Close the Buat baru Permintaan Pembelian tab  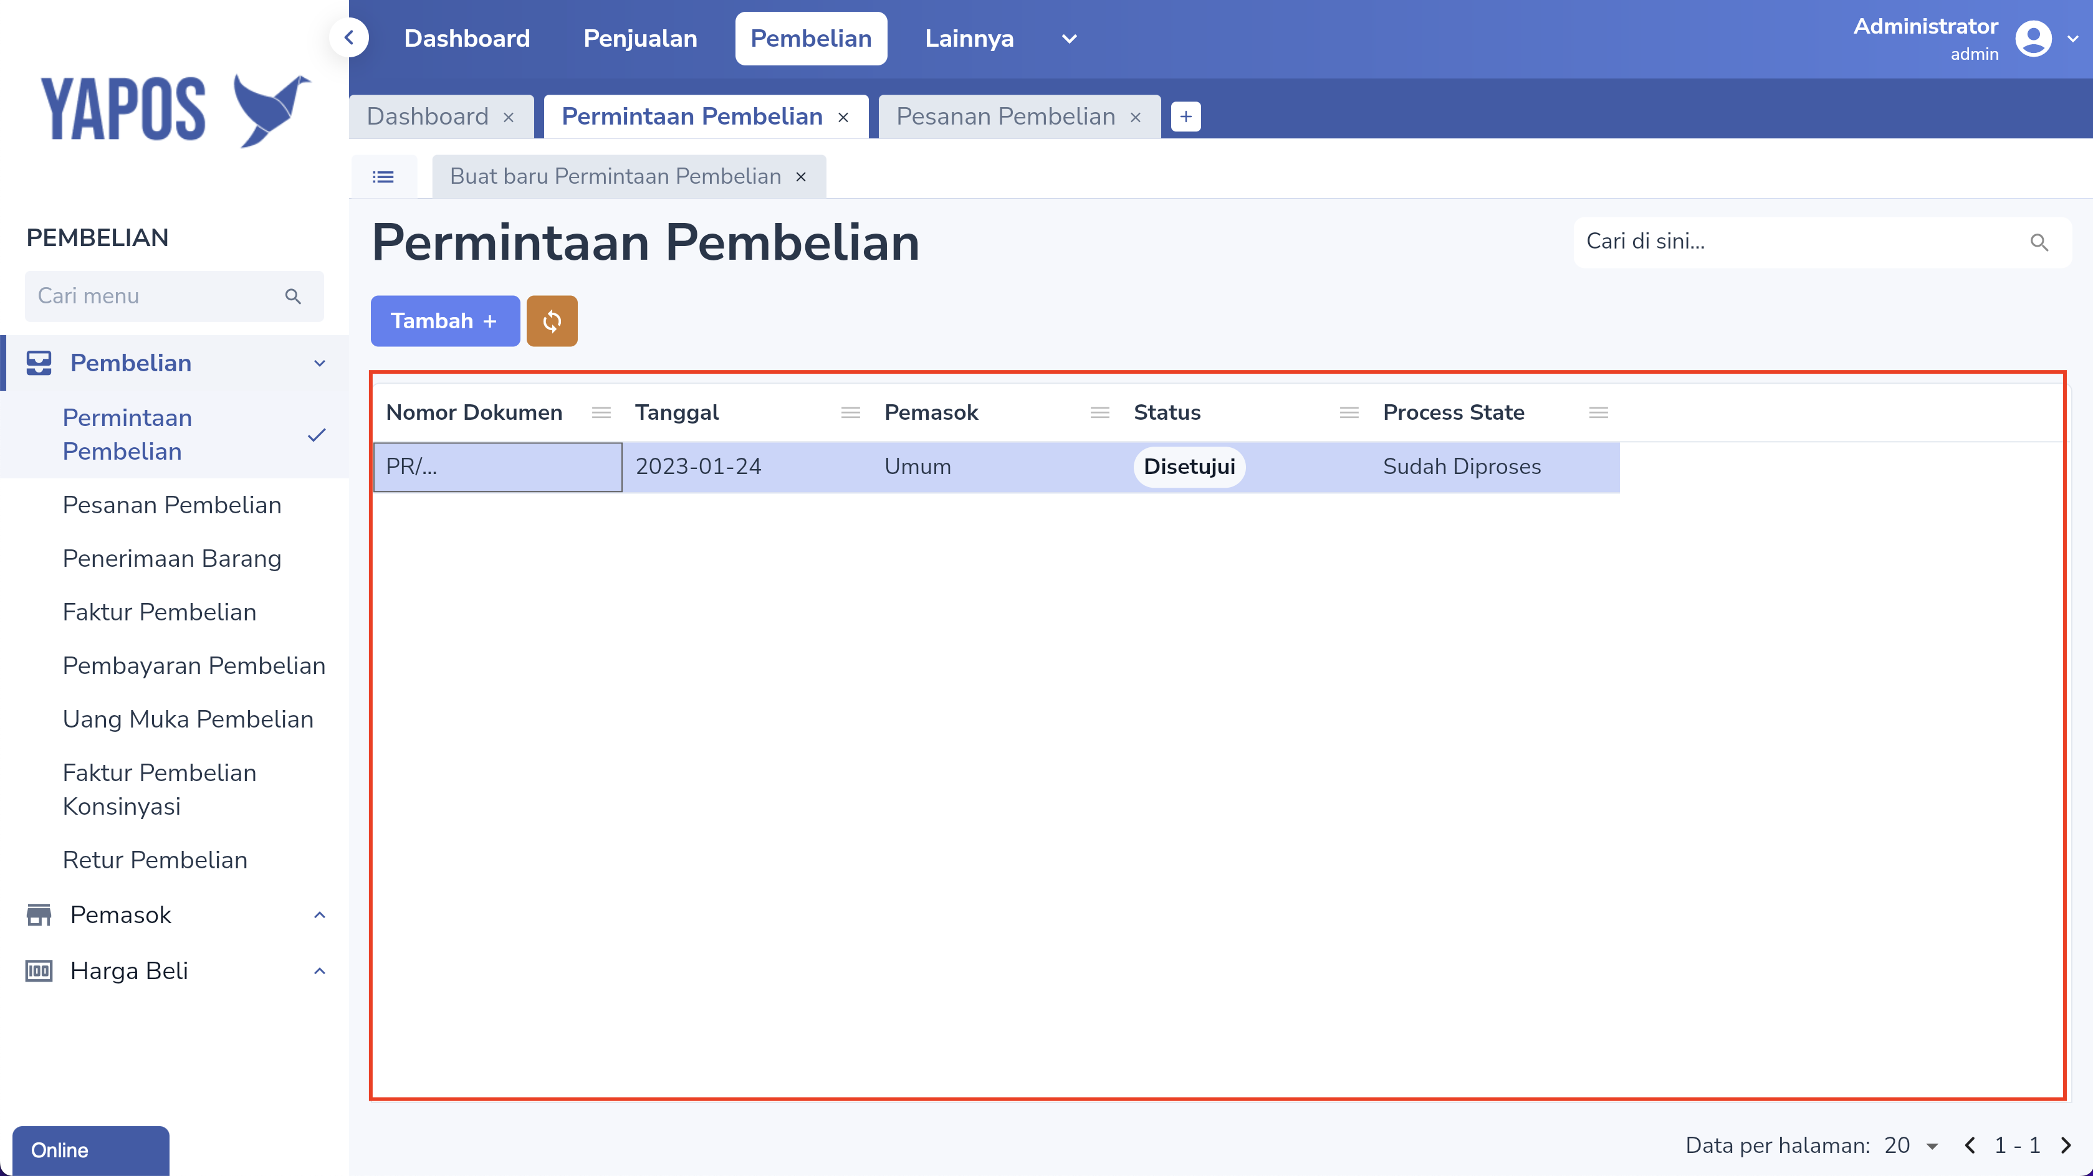[801, 176]
